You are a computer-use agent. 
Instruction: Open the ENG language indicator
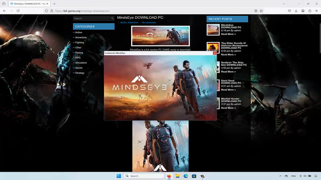pyautogui.click(x=293, y=176)
